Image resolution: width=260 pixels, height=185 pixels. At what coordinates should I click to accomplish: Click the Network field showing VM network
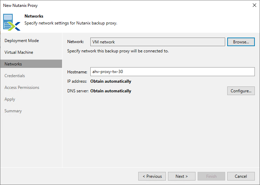(x=158, y=42)
